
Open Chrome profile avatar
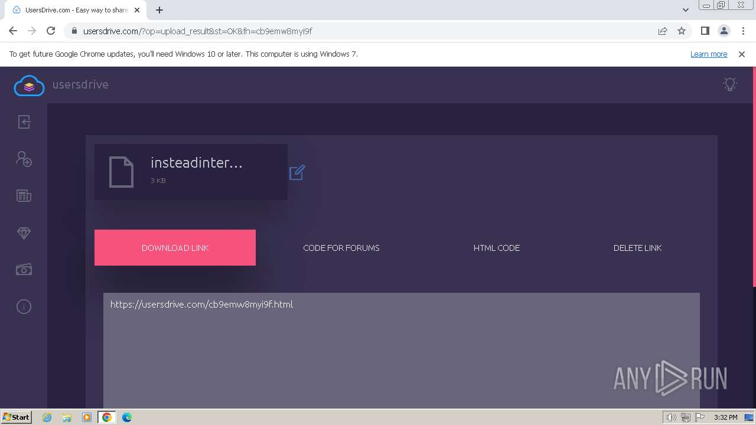pyautogui.click(x=724, y=31)
